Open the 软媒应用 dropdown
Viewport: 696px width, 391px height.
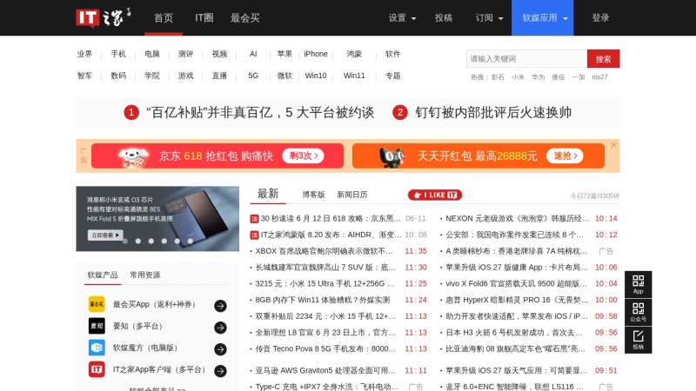pos(542,17)
